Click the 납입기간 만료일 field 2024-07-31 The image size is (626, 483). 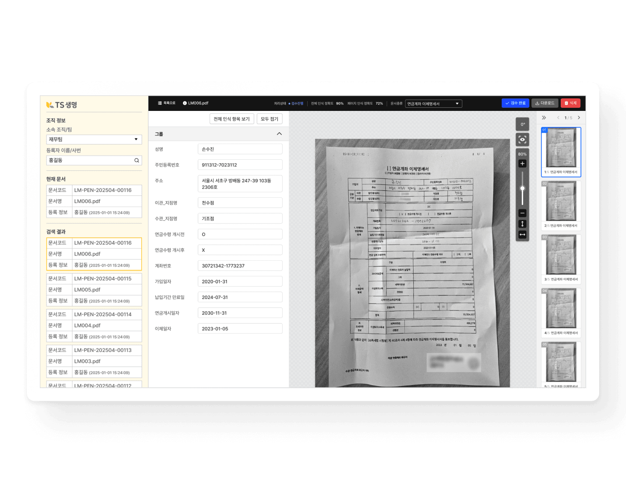pos(240,297)
